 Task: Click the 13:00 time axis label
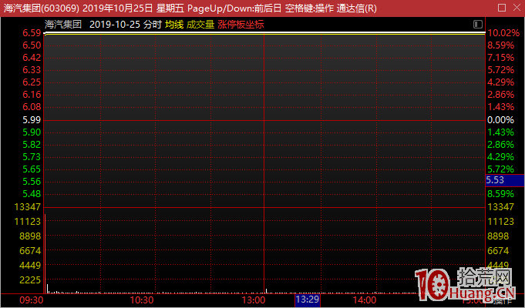tap(254, 300)
